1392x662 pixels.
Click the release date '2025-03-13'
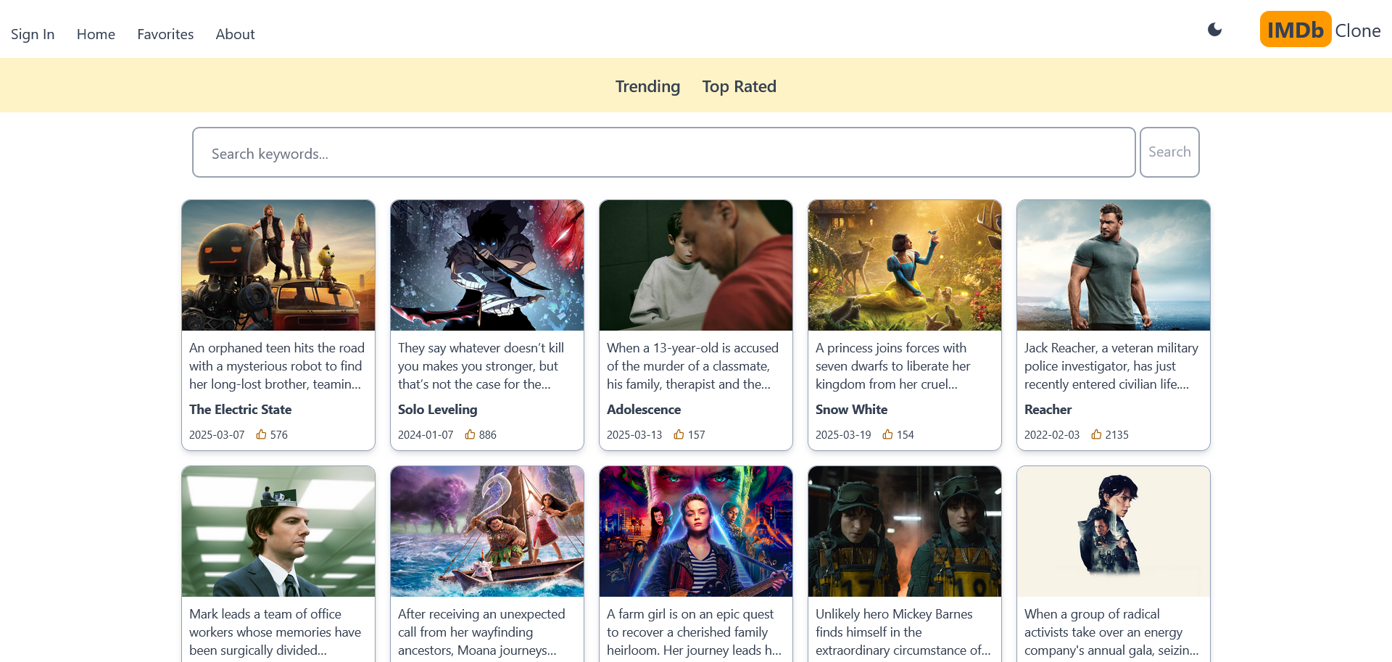(634, 434)
